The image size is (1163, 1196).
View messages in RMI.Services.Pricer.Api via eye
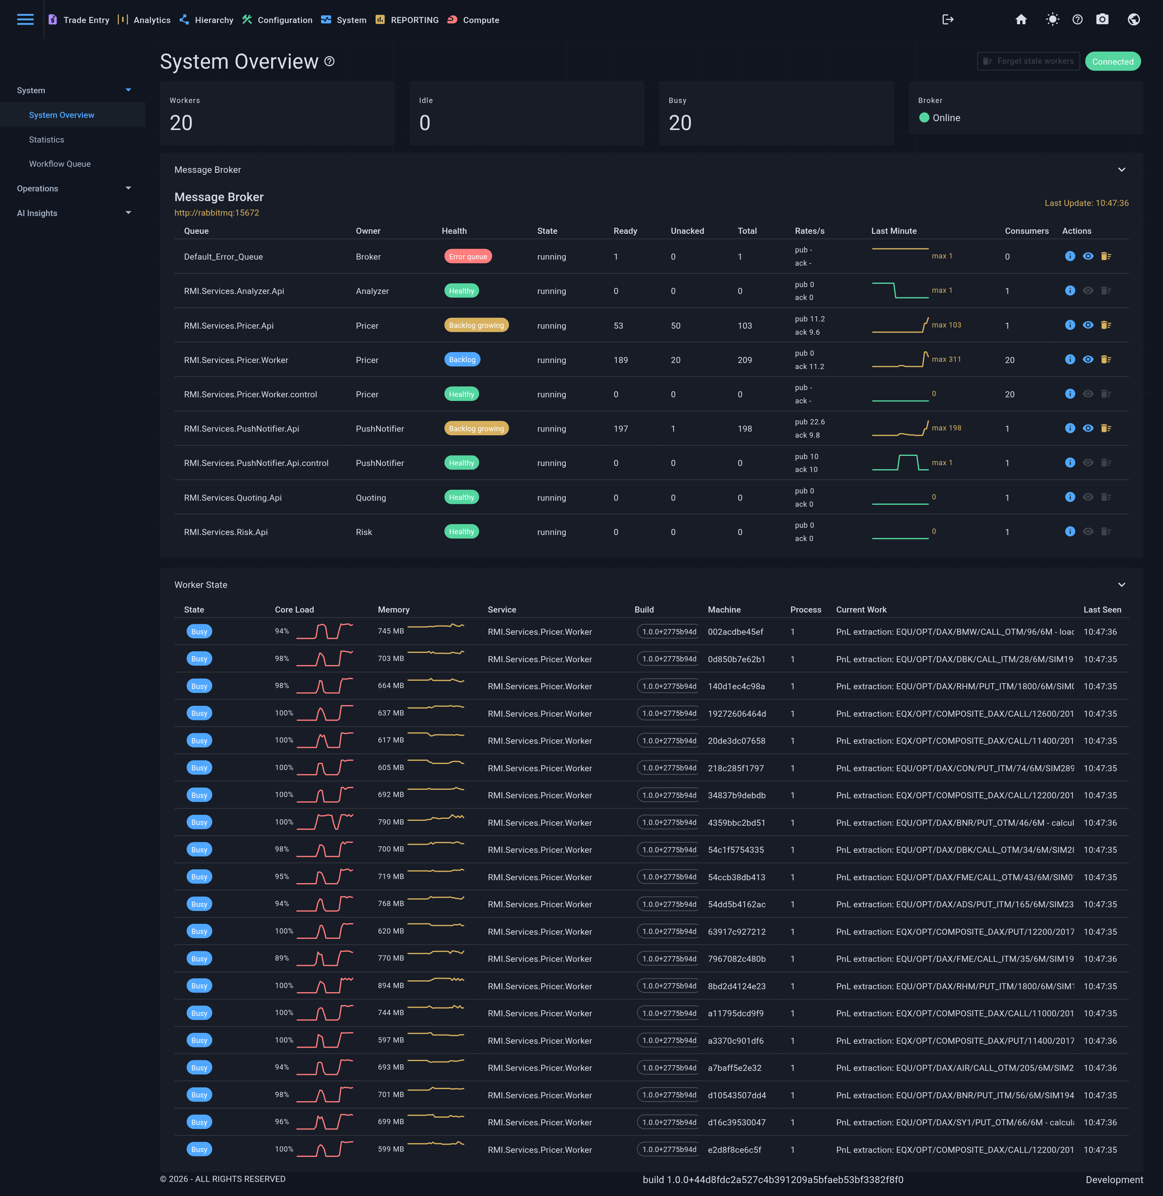point(1088,325)
